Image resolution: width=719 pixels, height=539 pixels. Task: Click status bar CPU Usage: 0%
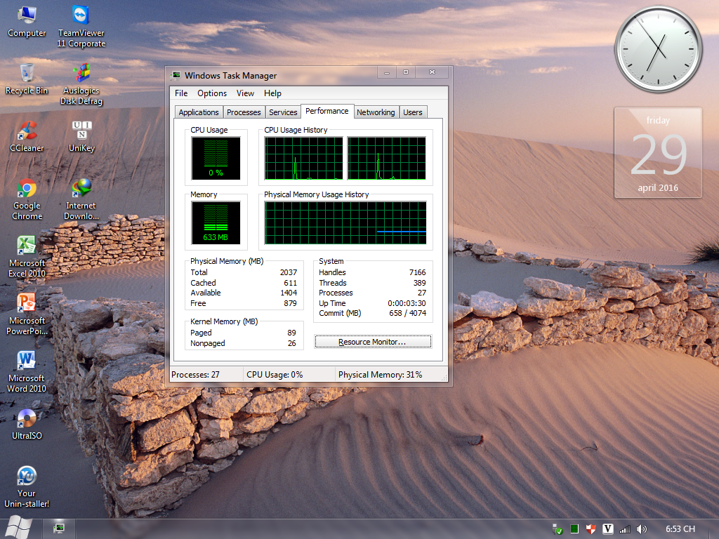[x=275, y=375]
